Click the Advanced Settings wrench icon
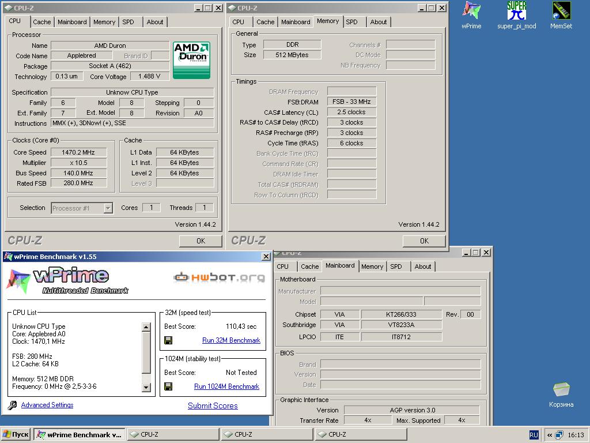590x443 pixels. 12,406
